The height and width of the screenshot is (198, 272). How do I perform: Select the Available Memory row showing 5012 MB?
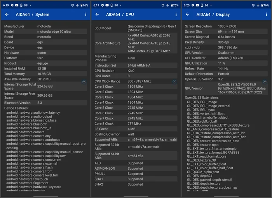coord(45,79)
